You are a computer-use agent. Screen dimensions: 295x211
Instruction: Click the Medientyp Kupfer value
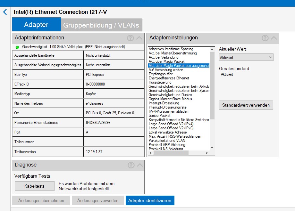tap(91, 94)
